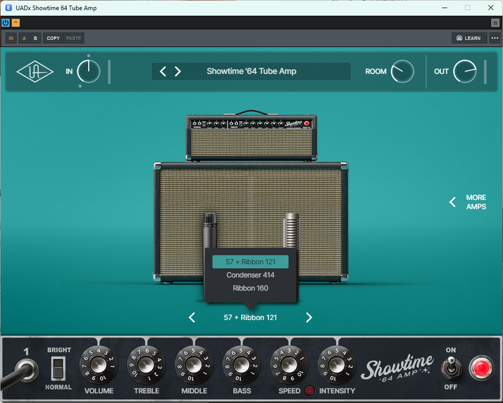
Task: Select the A preset slot
Action: [x=24, y=38]
